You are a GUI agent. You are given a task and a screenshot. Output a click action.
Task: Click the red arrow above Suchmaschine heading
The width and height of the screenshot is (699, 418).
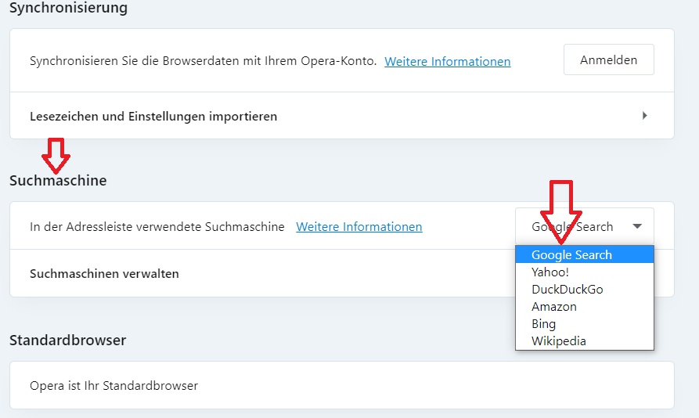(56, 156)
